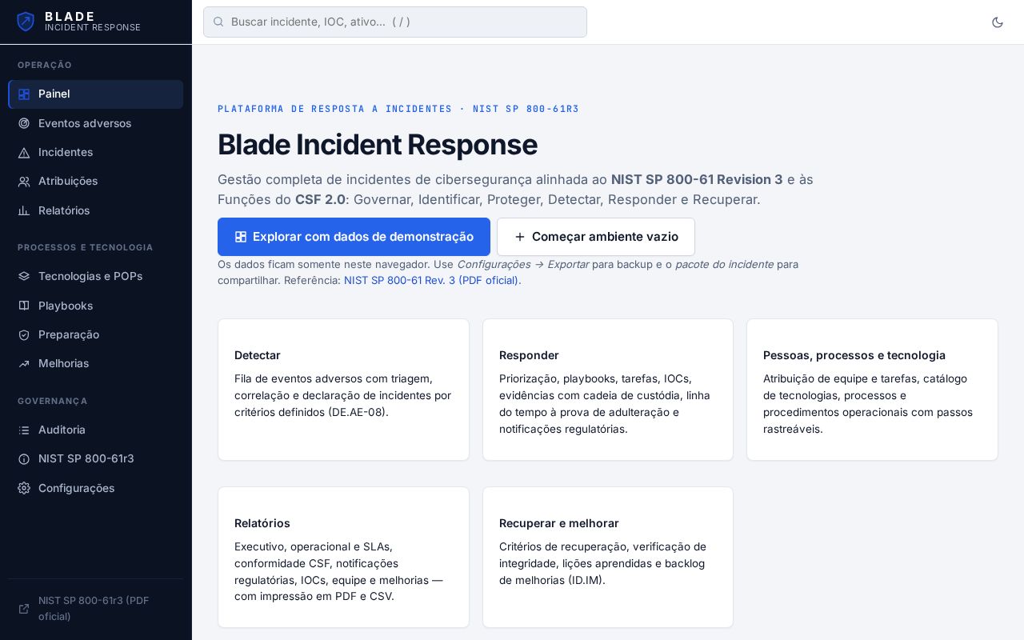Click Começar ambiente vazio button

[596, 237]
